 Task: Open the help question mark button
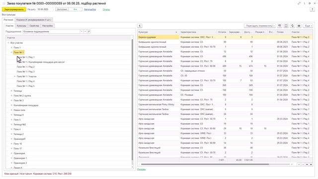(x=312, y=9)
